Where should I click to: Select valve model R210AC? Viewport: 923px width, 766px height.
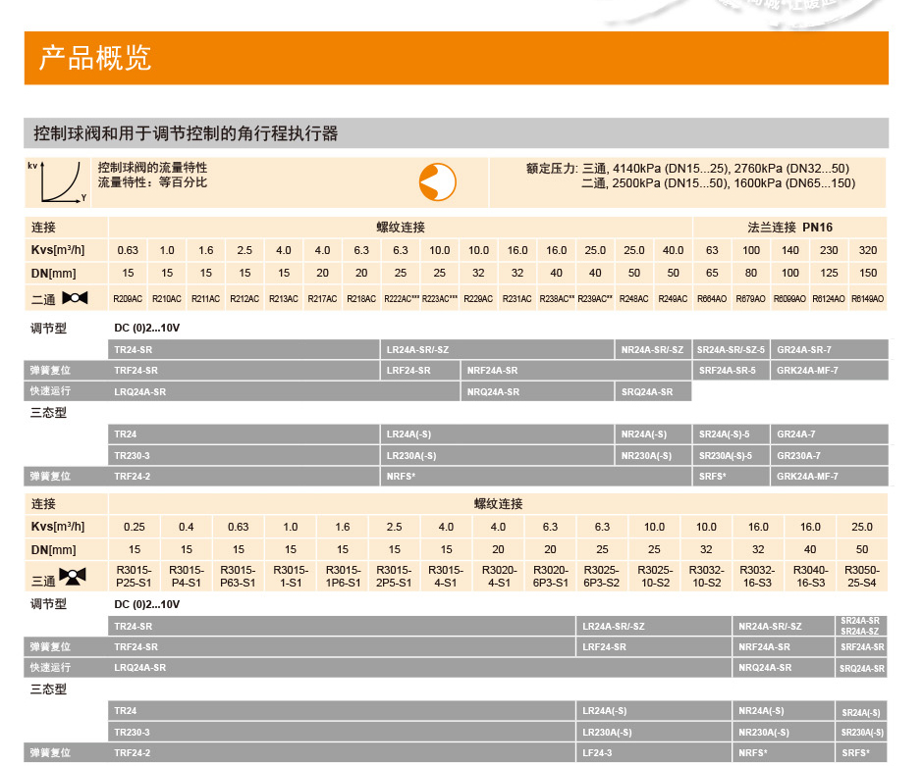point(167,298)
